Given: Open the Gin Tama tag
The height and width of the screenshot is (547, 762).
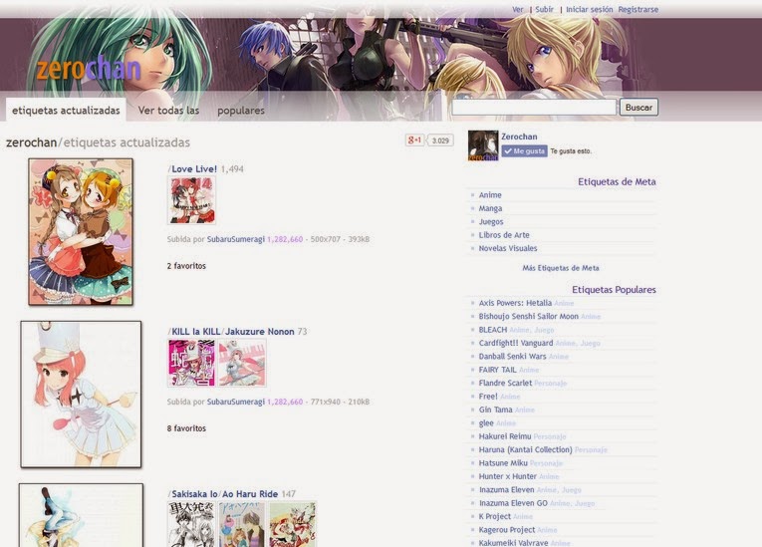Looking at the screenshot, I should pyautogui.click(x=495, y=410).
